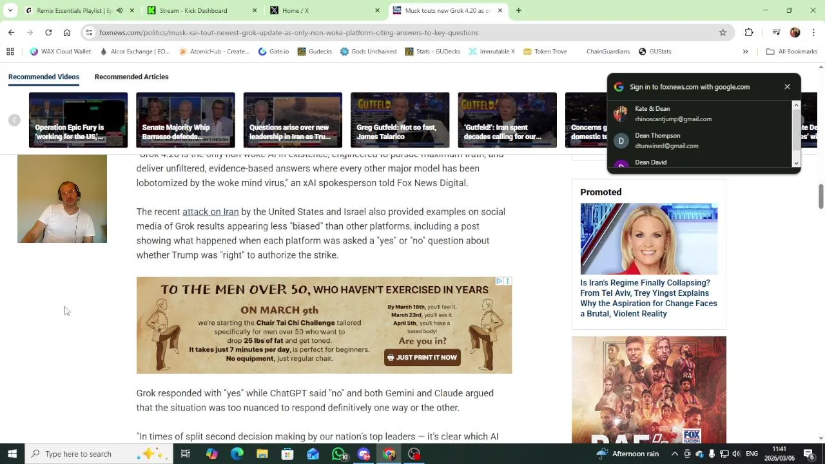Image resolution: width=825 pixels, height=464 pixels.
Task: Bookmark this page with star icon
Action: (x=723, y=32)
